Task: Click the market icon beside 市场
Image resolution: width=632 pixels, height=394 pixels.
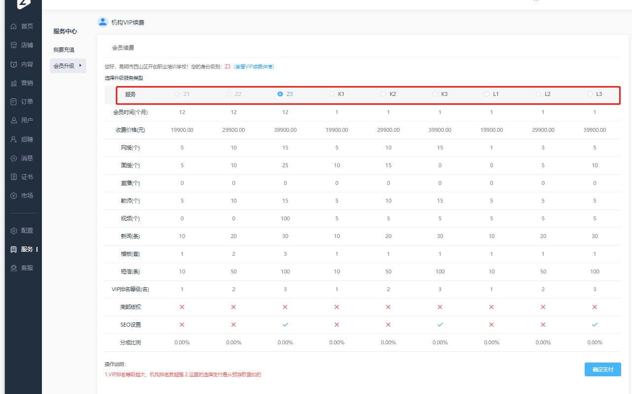Action: pos(14,196)
